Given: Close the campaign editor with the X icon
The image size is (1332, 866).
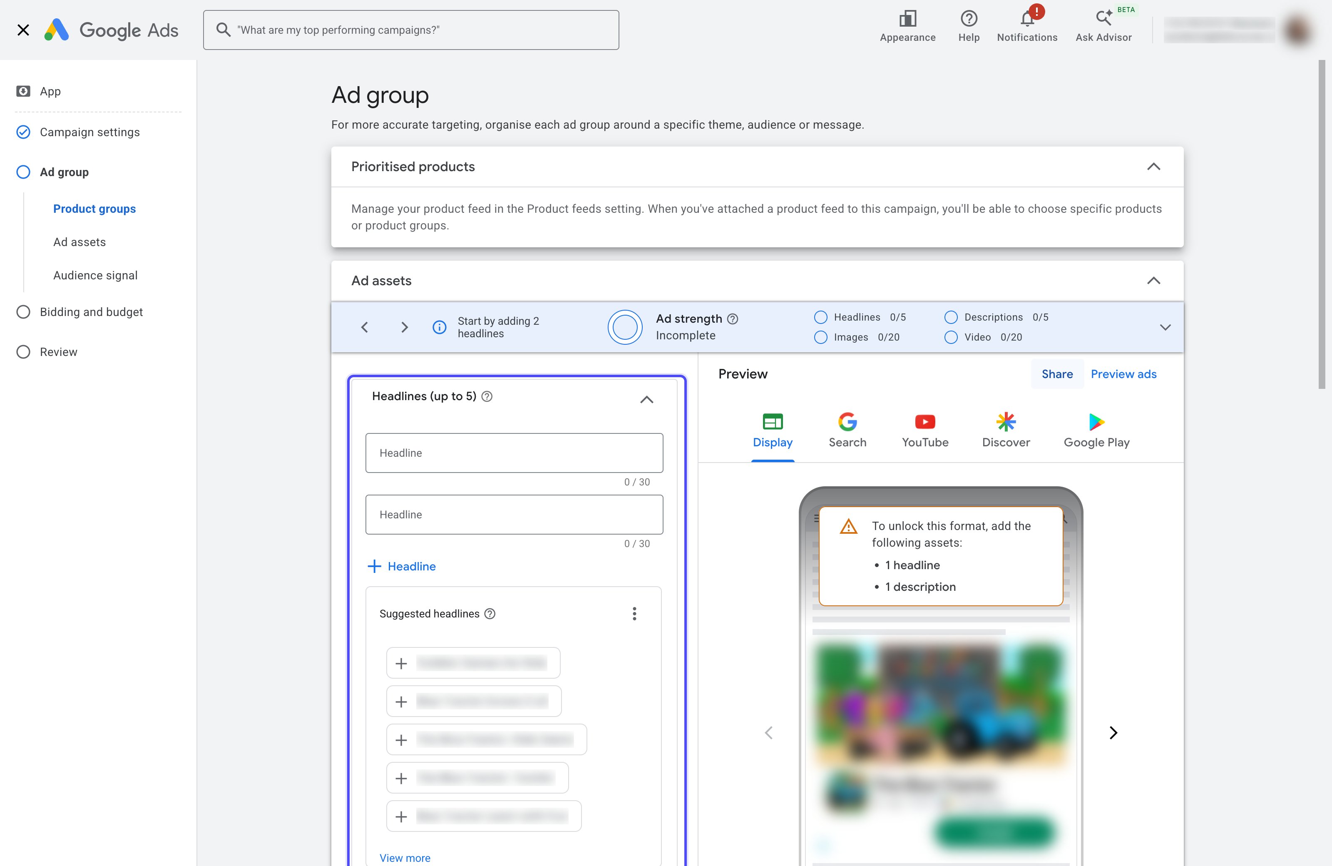Looking at the screenshot, I should point(23,30).
